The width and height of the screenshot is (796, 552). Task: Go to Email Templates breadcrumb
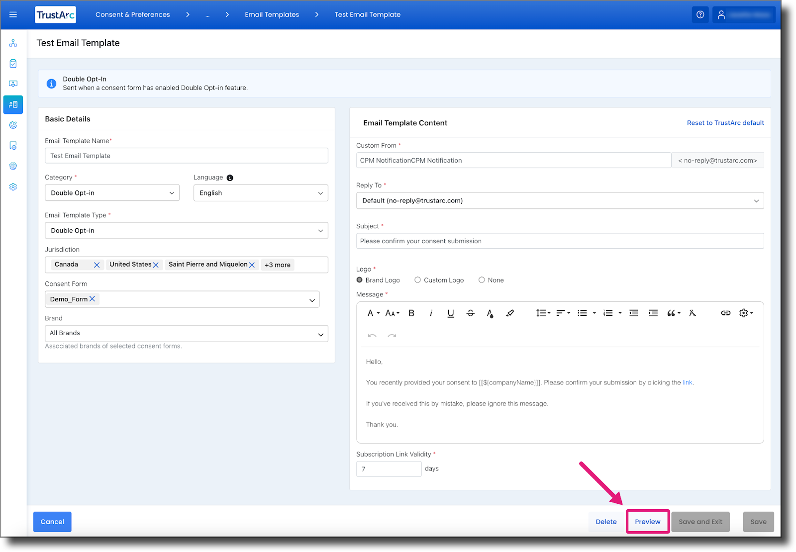[x=272, y=15]
